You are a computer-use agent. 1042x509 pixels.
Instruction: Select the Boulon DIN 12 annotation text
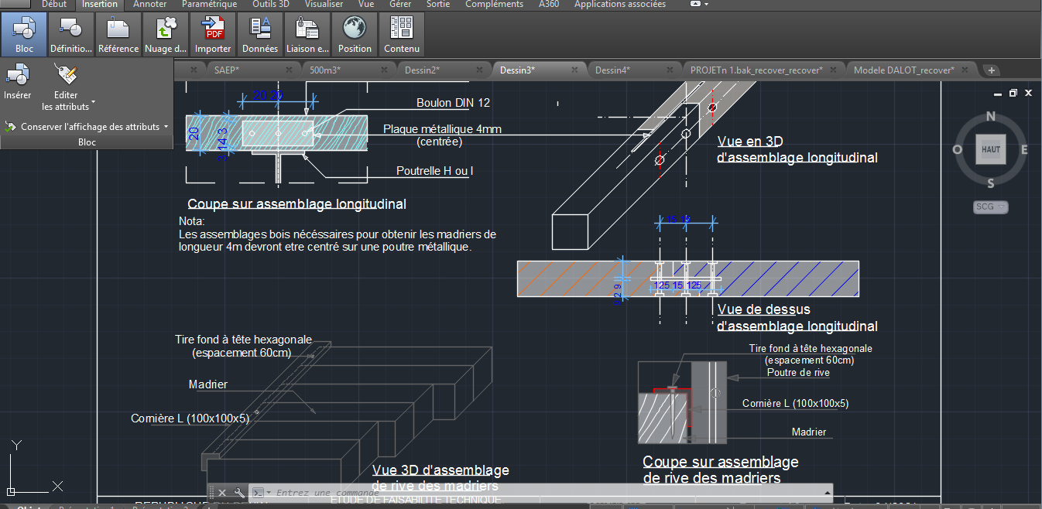[x=453, y=102]
